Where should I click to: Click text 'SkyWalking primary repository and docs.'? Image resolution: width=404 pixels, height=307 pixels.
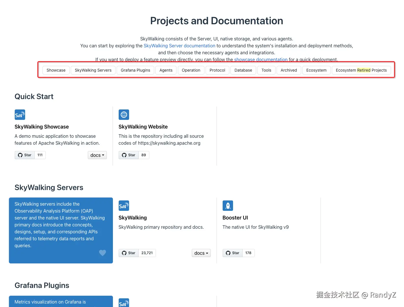tap(161, 227)
